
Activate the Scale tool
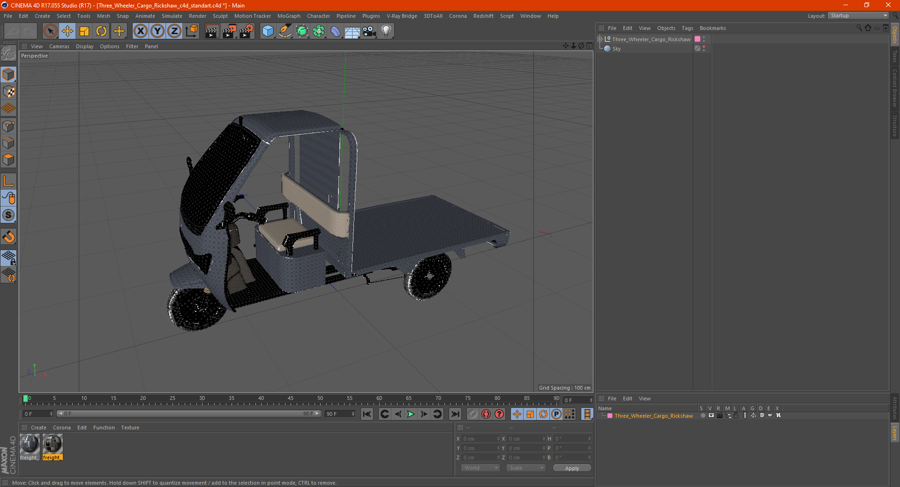pyautogui.click(x=84, y=31)
